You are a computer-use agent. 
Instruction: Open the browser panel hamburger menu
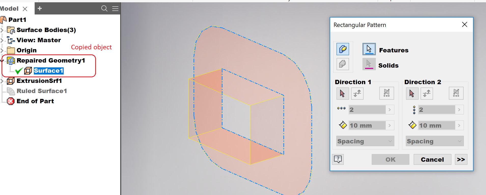(115, 9)
